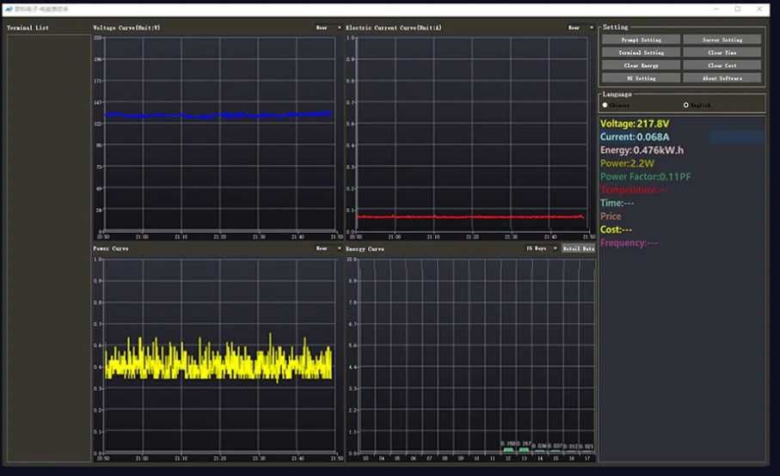The height and width of the screenshot is (476, 780).
Task: Select the Chinese language radio button
Action: pyautogui.click(x=605, y=105)
